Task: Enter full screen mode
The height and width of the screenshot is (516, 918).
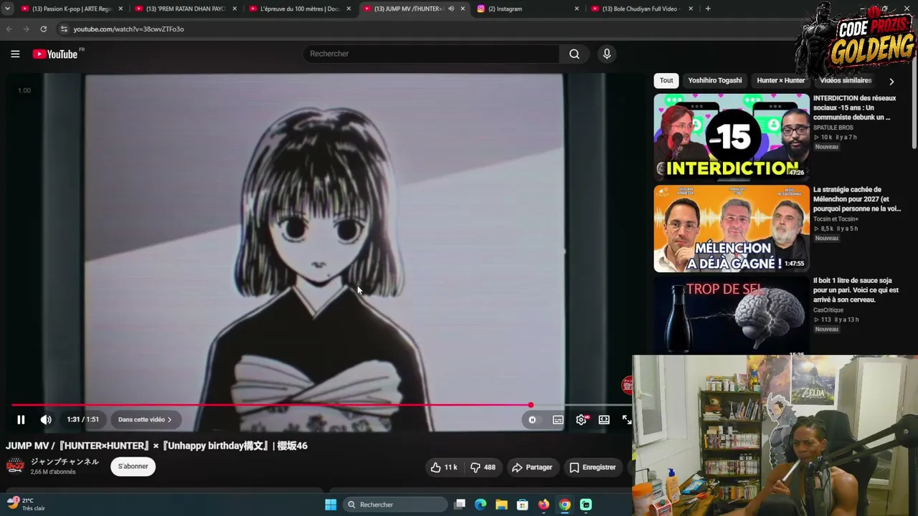Action: [626, 420]
